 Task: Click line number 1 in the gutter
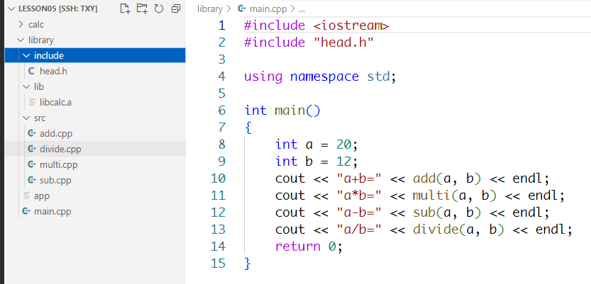pyautogui.click(x=221, y=25)
